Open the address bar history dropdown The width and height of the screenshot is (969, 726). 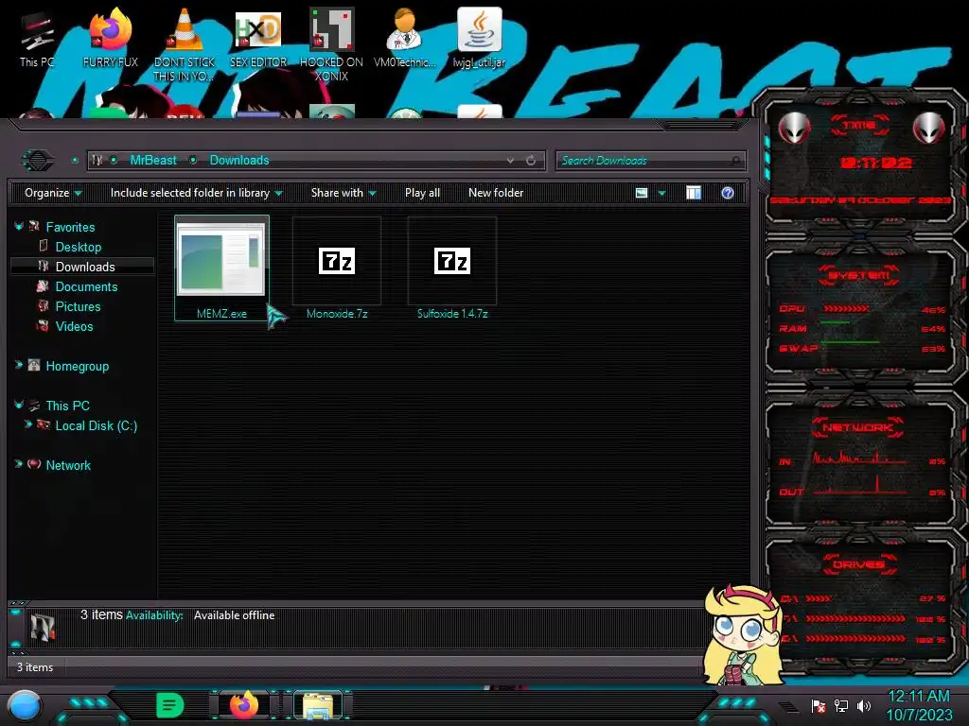point(510,161)
